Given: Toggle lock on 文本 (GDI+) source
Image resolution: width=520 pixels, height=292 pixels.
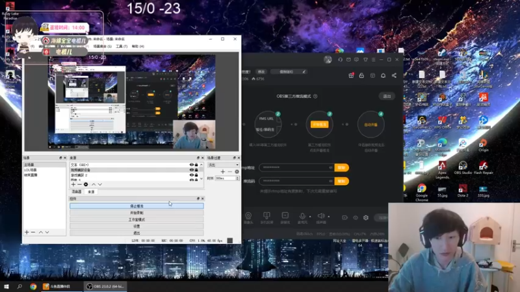Looking at the screenshot, I should (196, 165).
